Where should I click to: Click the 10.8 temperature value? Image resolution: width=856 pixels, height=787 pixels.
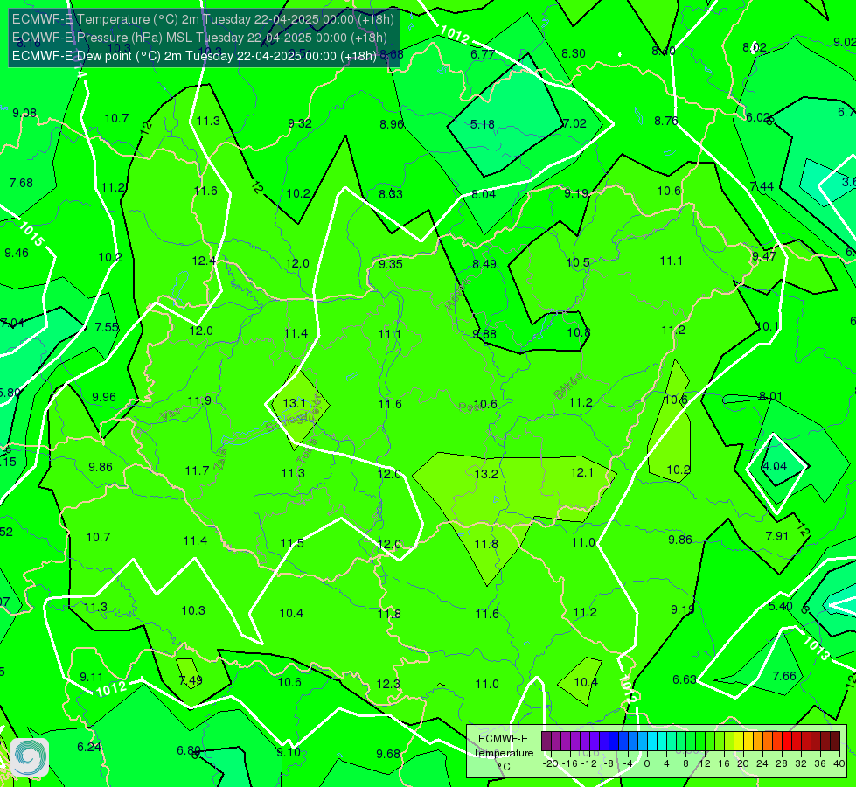click(578, 332)
